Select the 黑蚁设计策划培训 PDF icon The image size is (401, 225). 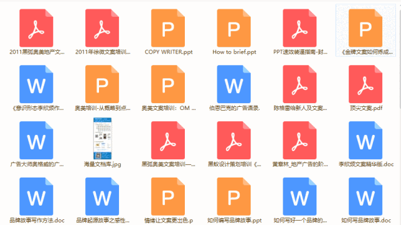234,140
